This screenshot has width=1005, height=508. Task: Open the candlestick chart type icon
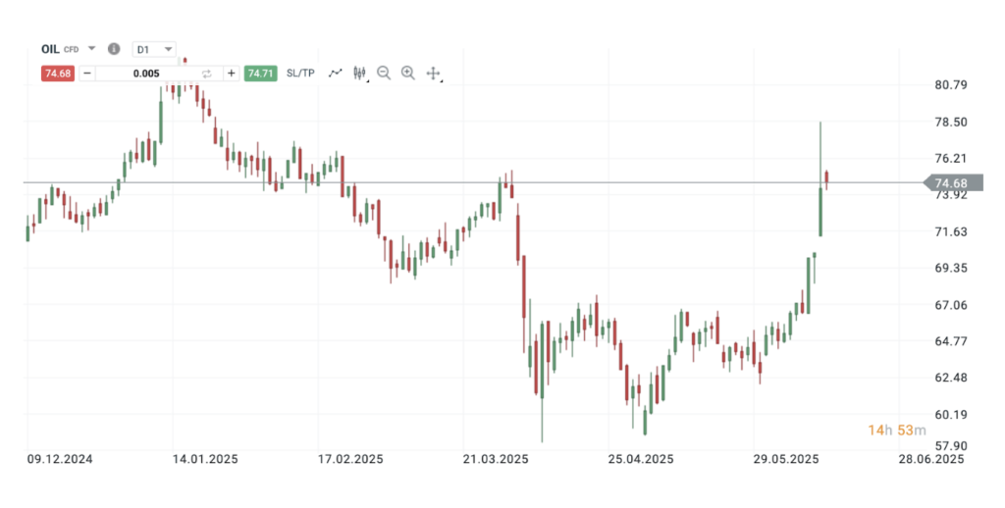pyautogui.click(x=359, y=73)
